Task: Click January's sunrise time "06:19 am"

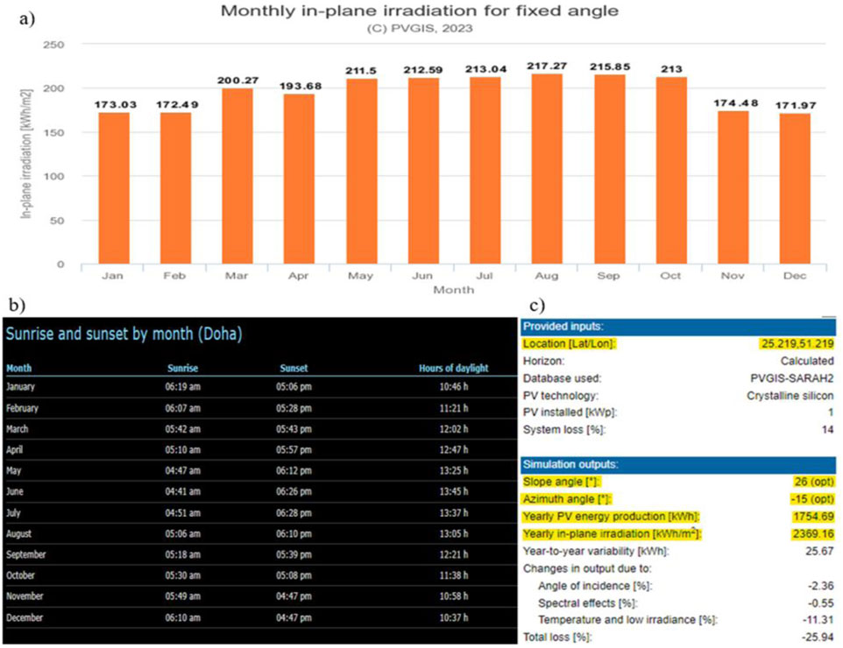Action: (183, 387)
